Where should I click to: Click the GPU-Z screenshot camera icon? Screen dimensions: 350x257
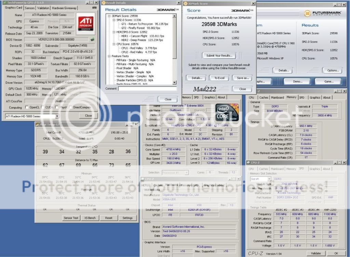[x=94, y=8]
